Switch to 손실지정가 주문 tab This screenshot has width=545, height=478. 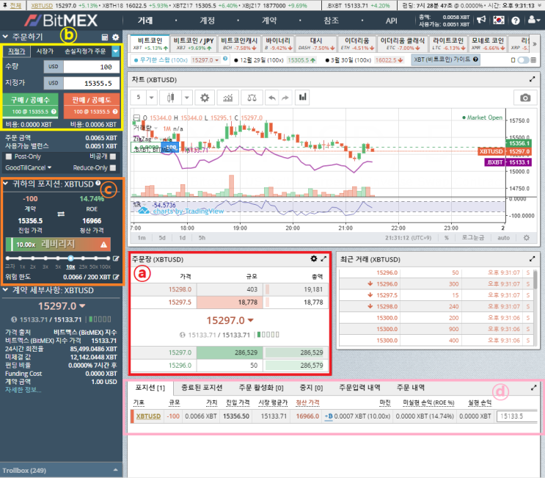click(x=85, y=51)
